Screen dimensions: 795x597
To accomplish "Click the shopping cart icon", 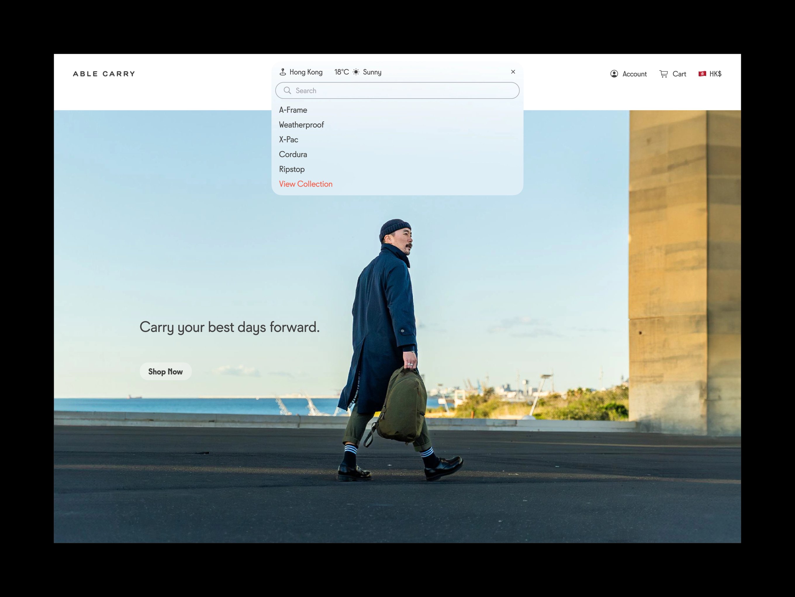I will pos(663,74).
